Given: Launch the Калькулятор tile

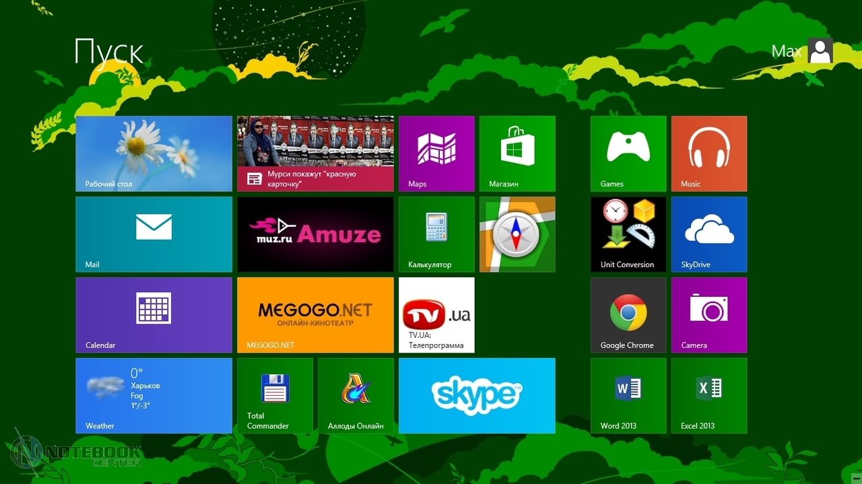Looking at the screenshot, I should [436, 234].
